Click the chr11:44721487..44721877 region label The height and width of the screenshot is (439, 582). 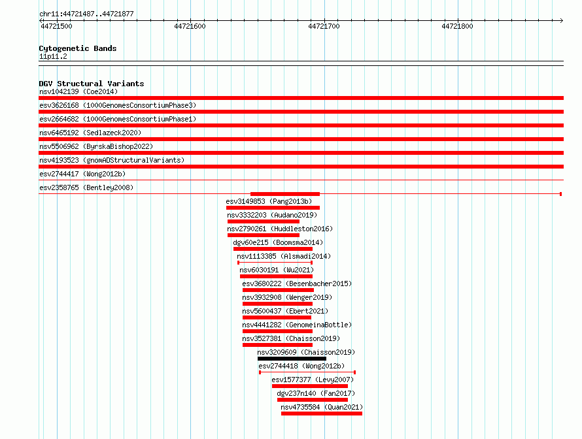86,14
